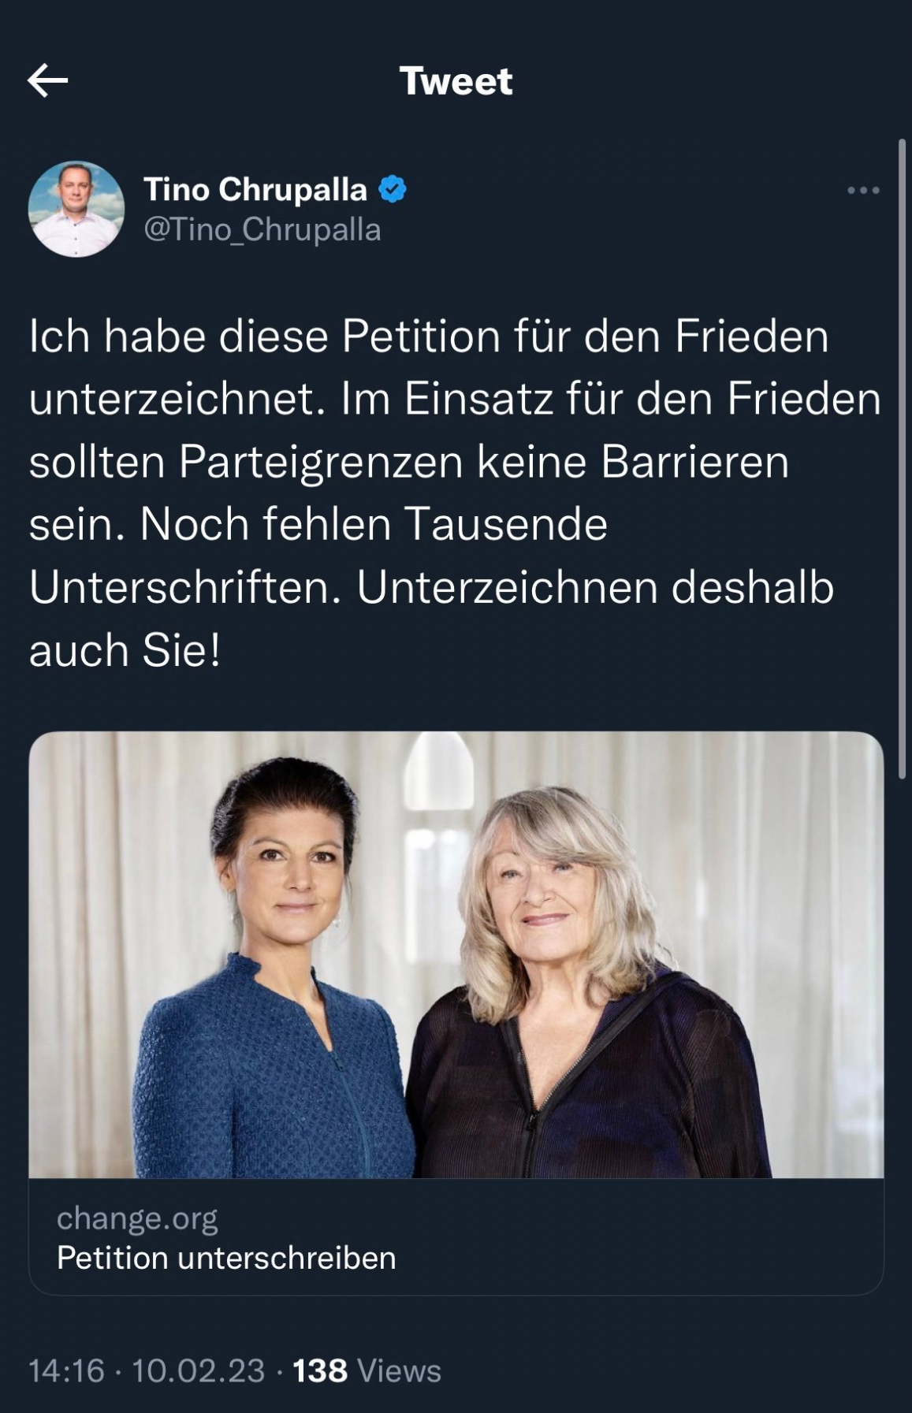Go back using the left arrow
This screenshot has width=912, height=1413.
pos(48,80)
